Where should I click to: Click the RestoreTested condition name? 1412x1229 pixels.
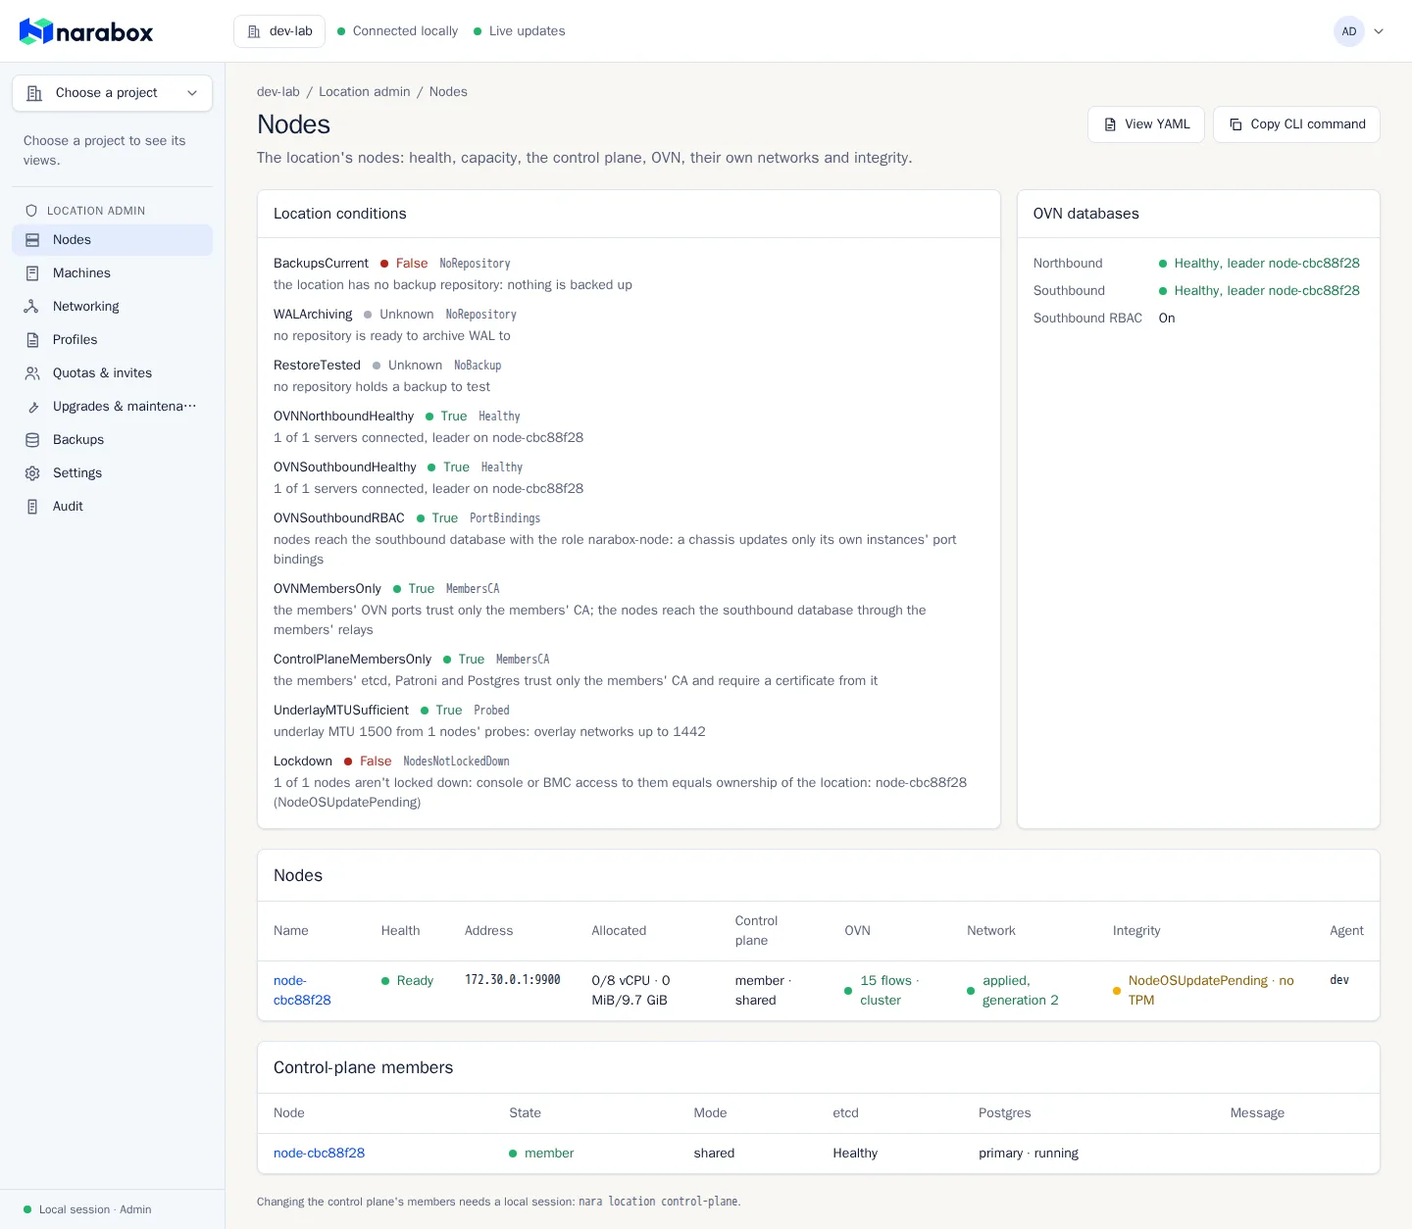pos(317,366)
